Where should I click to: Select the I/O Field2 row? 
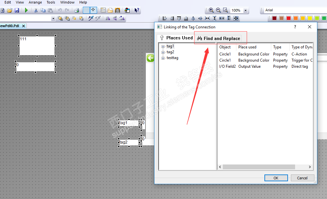coord(265,66)
